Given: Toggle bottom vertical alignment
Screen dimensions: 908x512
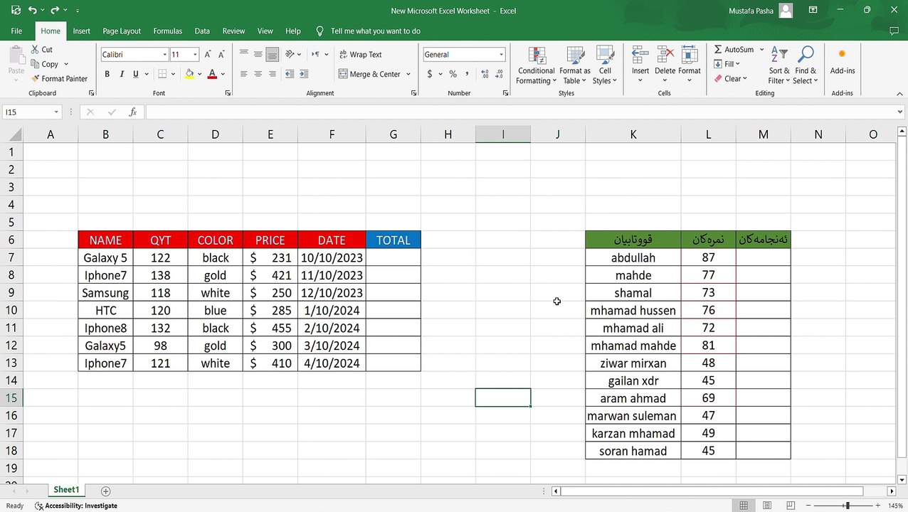Looking at the screenshot, I should pyautogui.click(x=272, y=55).
